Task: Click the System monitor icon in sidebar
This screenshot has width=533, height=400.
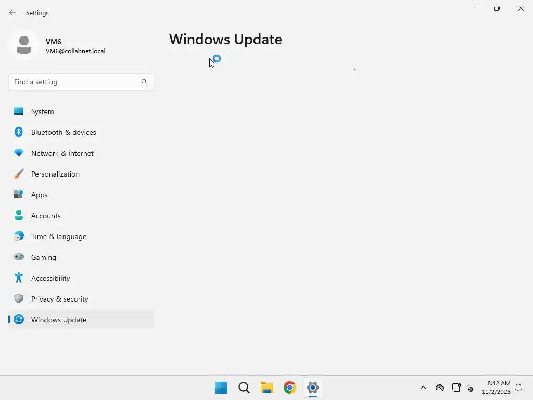Action: 19,111
